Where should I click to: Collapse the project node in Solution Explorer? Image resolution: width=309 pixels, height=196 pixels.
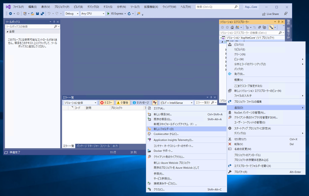[x=222, y=42]
